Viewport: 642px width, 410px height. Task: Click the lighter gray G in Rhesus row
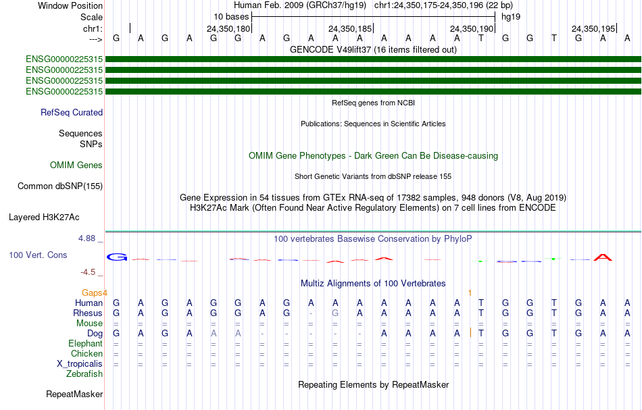coord(335,313)
